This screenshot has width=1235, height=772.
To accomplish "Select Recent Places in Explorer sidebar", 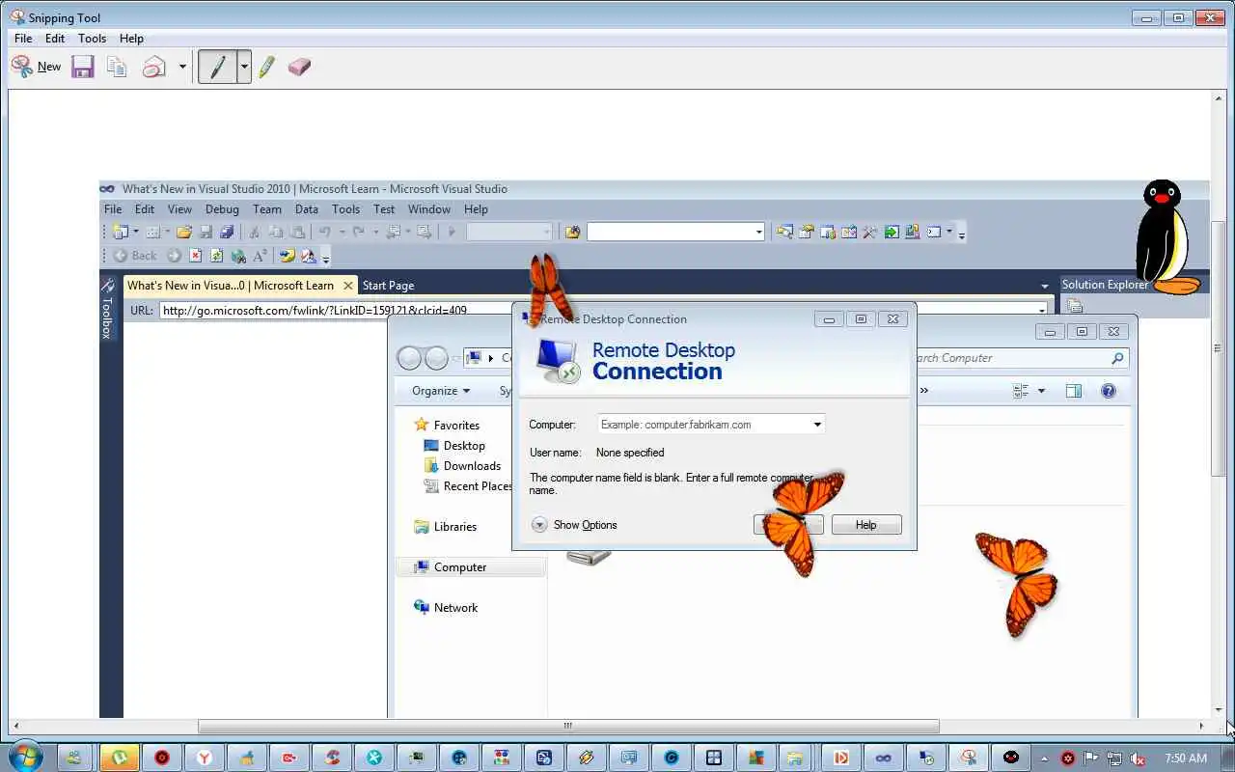I will pyautogui.click(x=469, y=486).
